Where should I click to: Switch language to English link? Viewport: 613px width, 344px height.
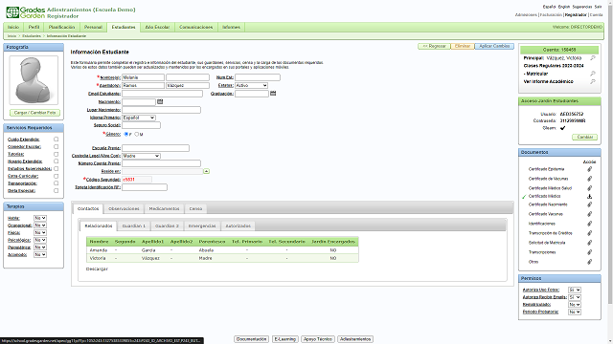(x=564, y=7)
